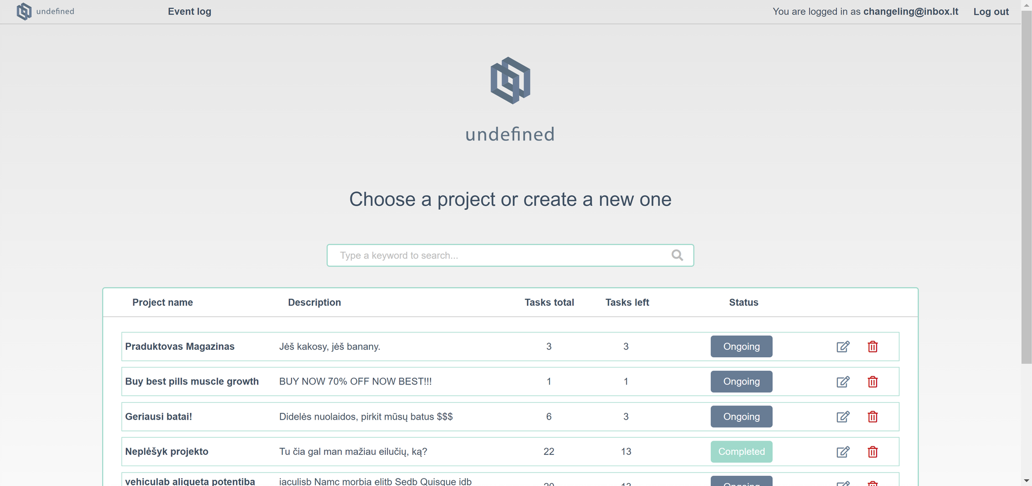This screenshot has width=1032, height=486.
Task: Open the Event log page
Action: (189, 11)
